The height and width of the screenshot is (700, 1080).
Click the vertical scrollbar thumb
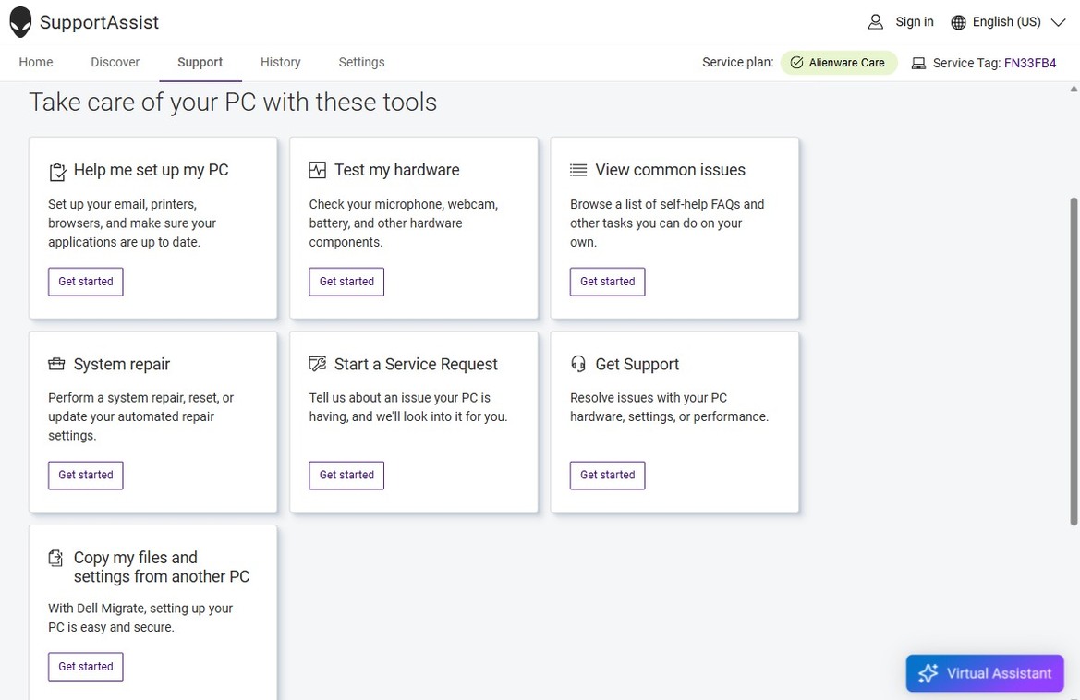tap(1073, 360)
